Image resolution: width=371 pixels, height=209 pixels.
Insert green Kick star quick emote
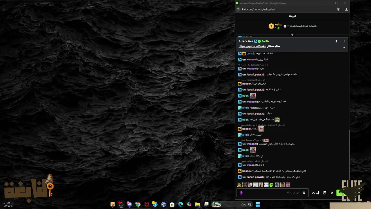[272, 185]
